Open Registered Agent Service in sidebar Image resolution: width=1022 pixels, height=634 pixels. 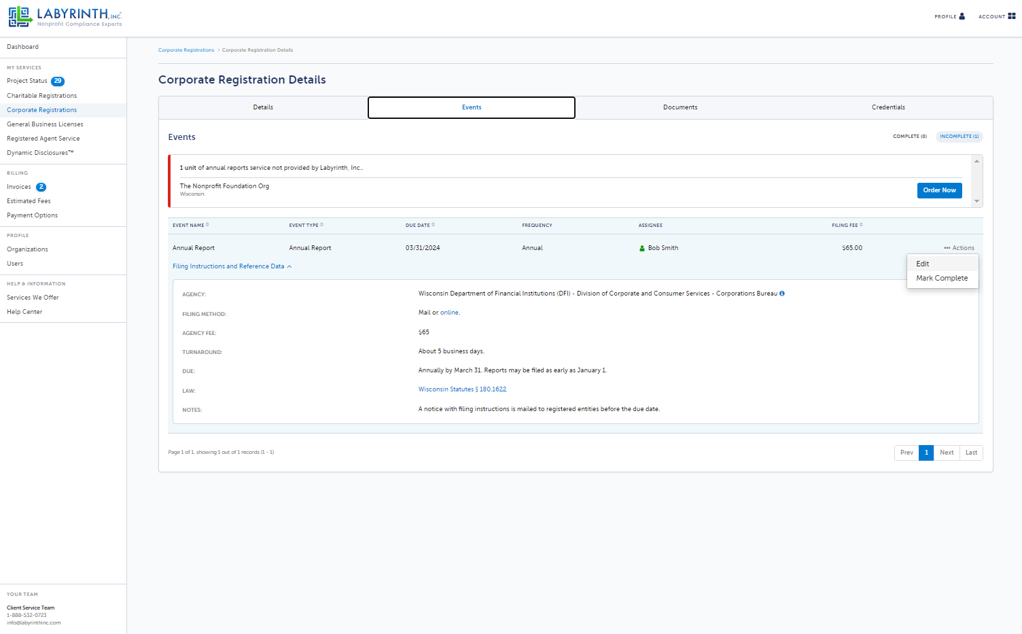43,139
